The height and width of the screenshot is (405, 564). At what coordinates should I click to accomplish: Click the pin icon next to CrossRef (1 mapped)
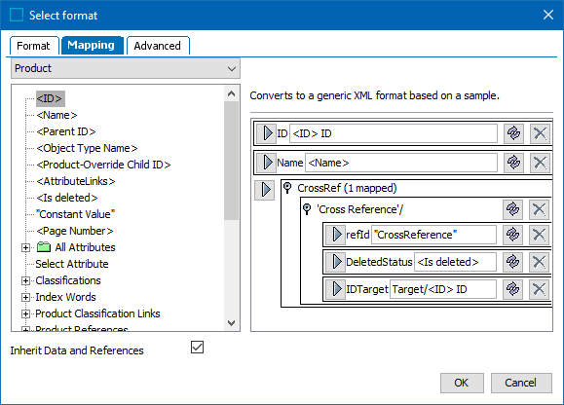(287, 188)
